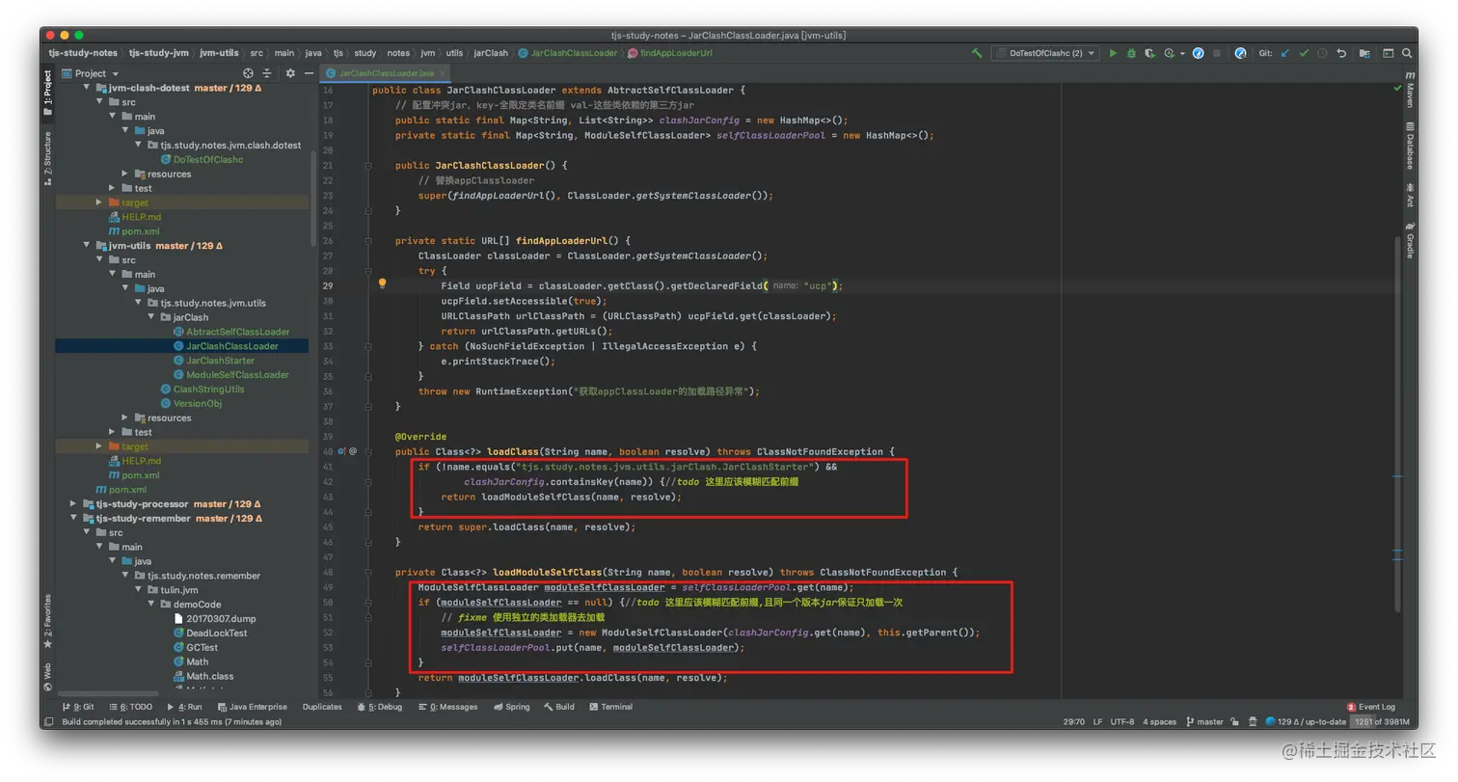Toggle the fold marker at line 21
Screen dimensions: 1458x782
[x=368, y=165]
